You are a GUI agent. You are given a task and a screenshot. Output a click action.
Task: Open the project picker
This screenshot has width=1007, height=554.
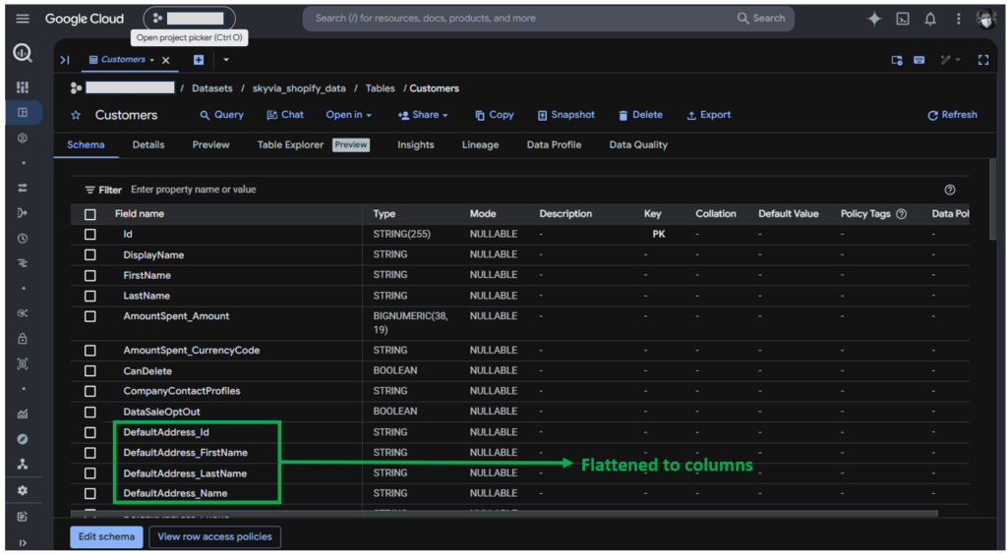pyautogui.click(x=190, y=19)
